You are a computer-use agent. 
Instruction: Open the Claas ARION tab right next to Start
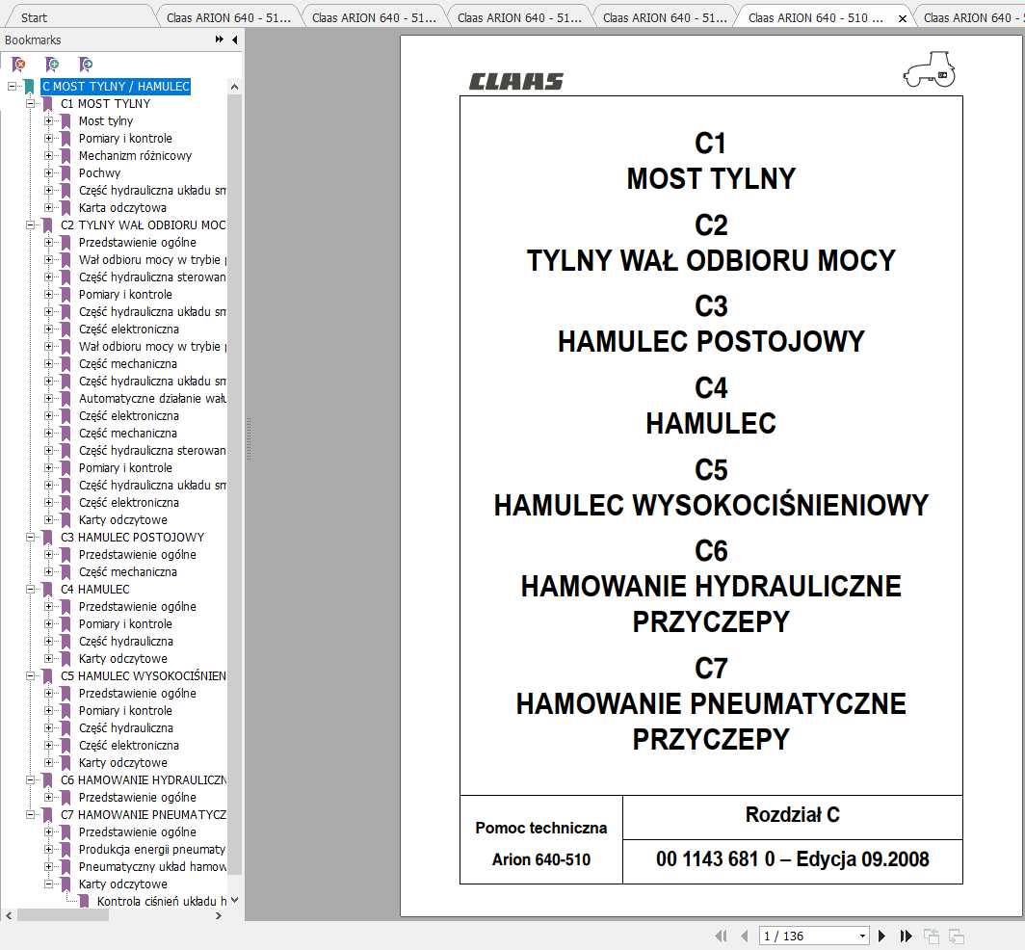pos(228,17)
